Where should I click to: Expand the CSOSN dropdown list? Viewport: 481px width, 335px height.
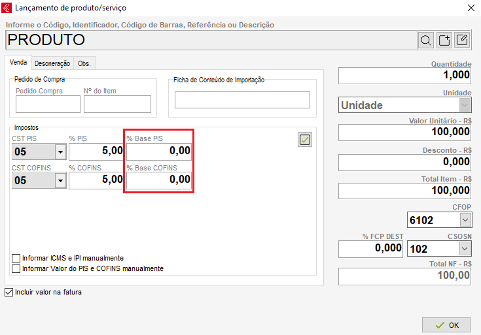465,249
